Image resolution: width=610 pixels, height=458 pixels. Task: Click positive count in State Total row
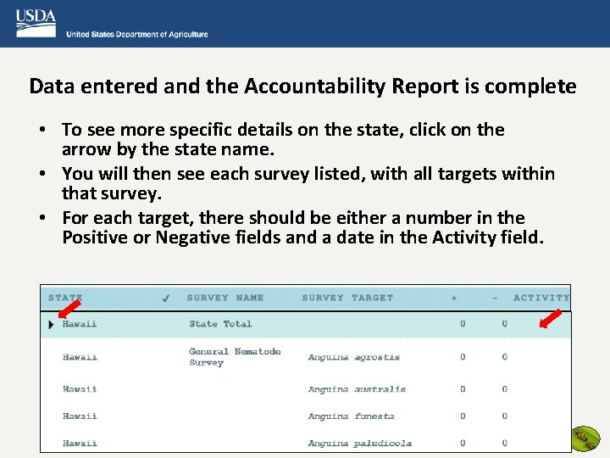[463, 324]
